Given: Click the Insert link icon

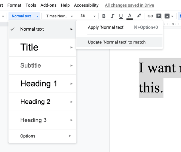Looking at the screenshot, I should click(x=150, y=16).
